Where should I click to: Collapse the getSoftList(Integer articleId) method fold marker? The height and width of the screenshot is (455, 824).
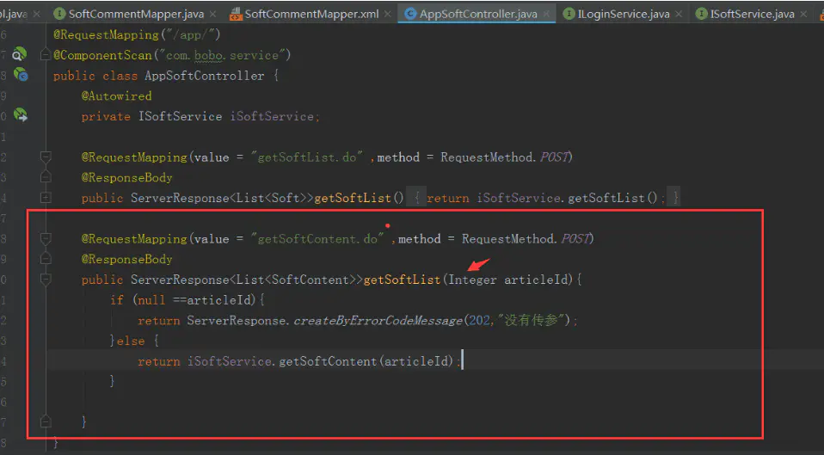coord(46,279)
